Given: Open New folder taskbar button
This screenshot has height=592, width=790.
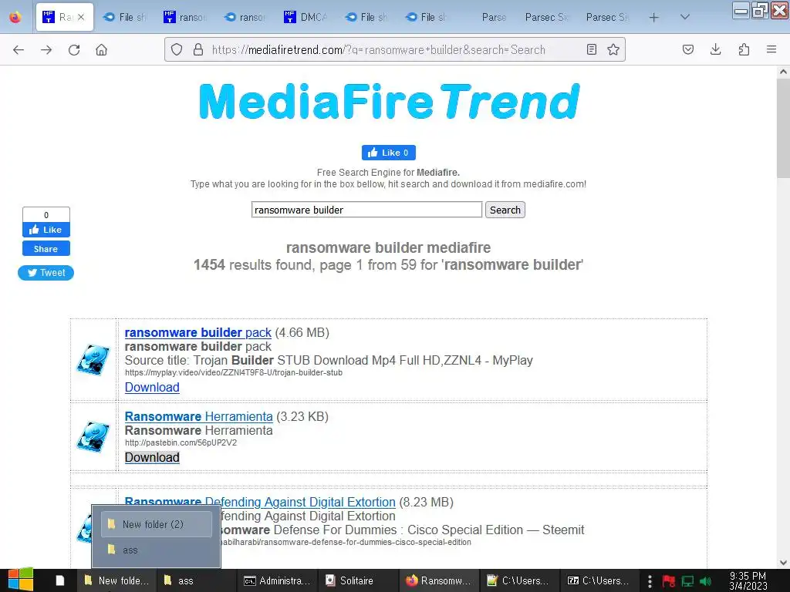Looking at the screenshot, I should pos(116,580).
